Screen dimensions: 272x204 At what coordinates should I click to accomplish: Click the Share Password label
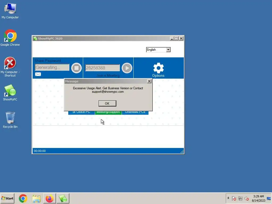(48, 61)
